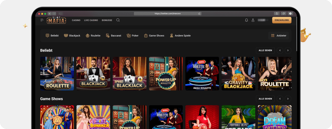Open the Anbieter providers filter

point(279,36)
